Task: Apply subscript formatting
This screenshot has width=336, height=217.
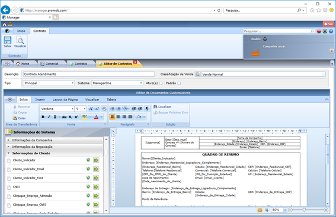Action: tap(70, 117)
